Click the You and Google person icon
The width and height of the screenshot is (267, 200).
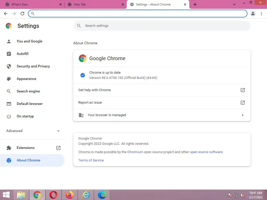(x=9, y=41)
